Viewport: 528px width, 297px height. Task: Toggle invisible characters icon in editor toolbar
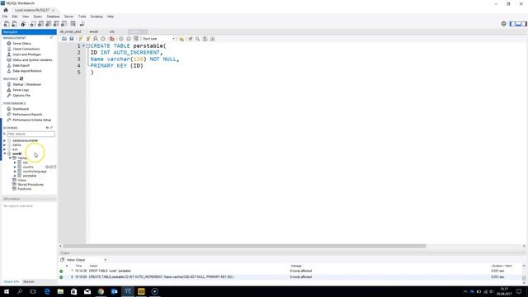205,39
